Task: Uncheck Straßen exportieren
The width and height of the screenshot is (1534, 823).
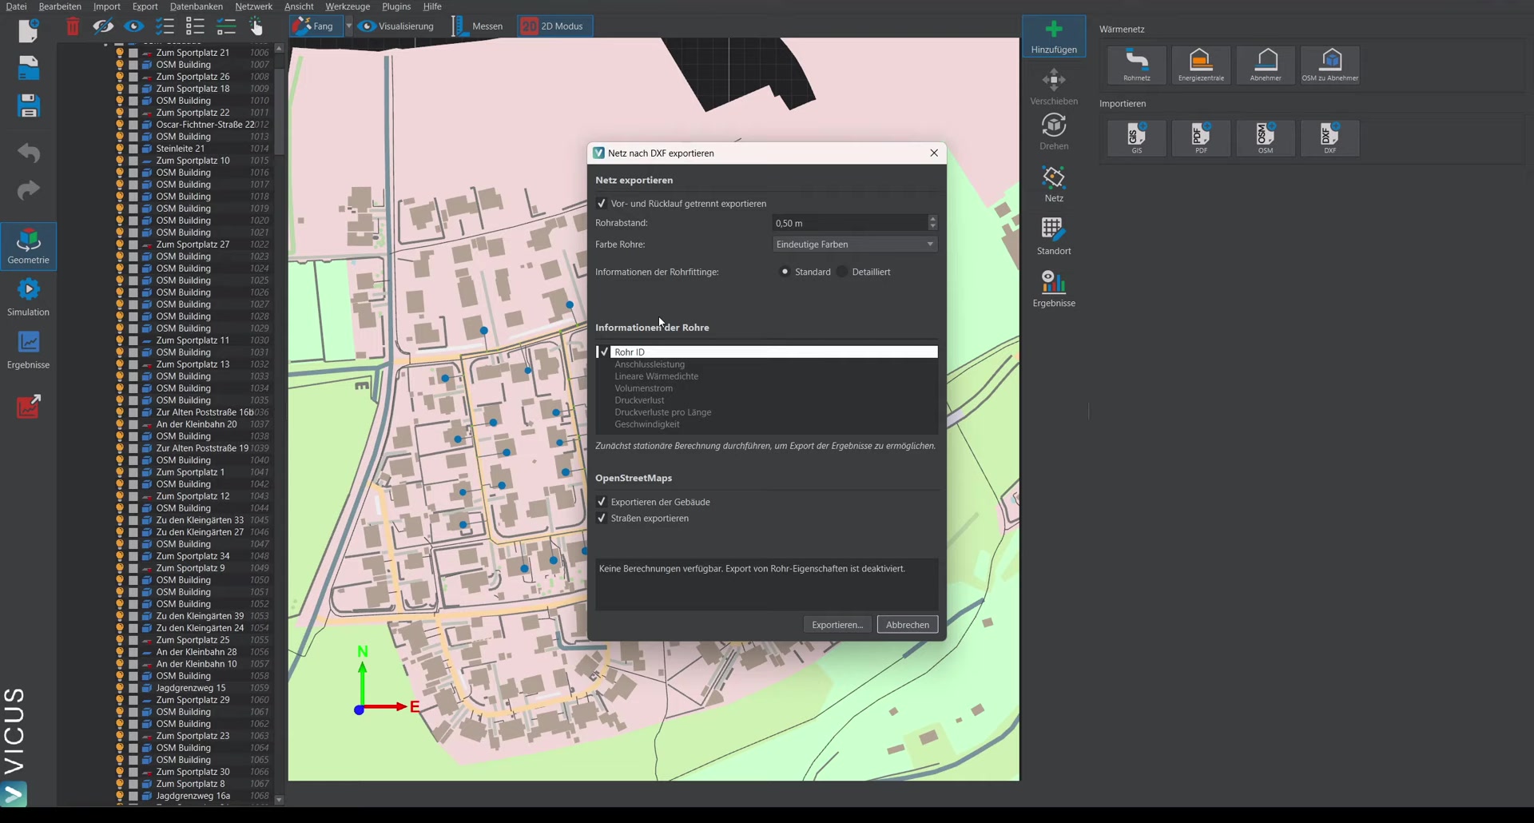Action: click(602, 519)
